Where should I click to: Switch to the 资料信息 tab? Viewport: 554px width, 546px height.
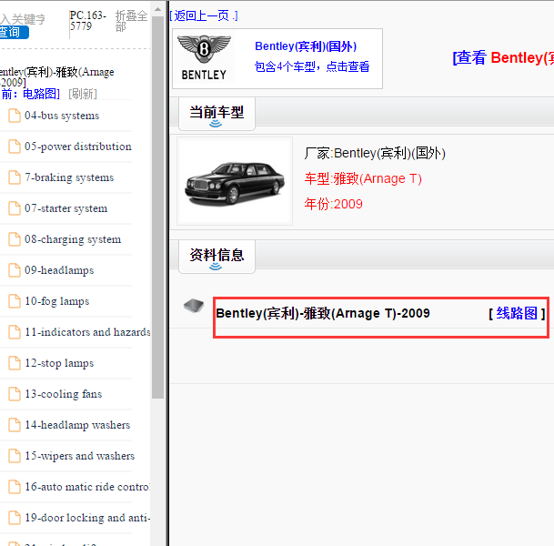pos(217,257)
